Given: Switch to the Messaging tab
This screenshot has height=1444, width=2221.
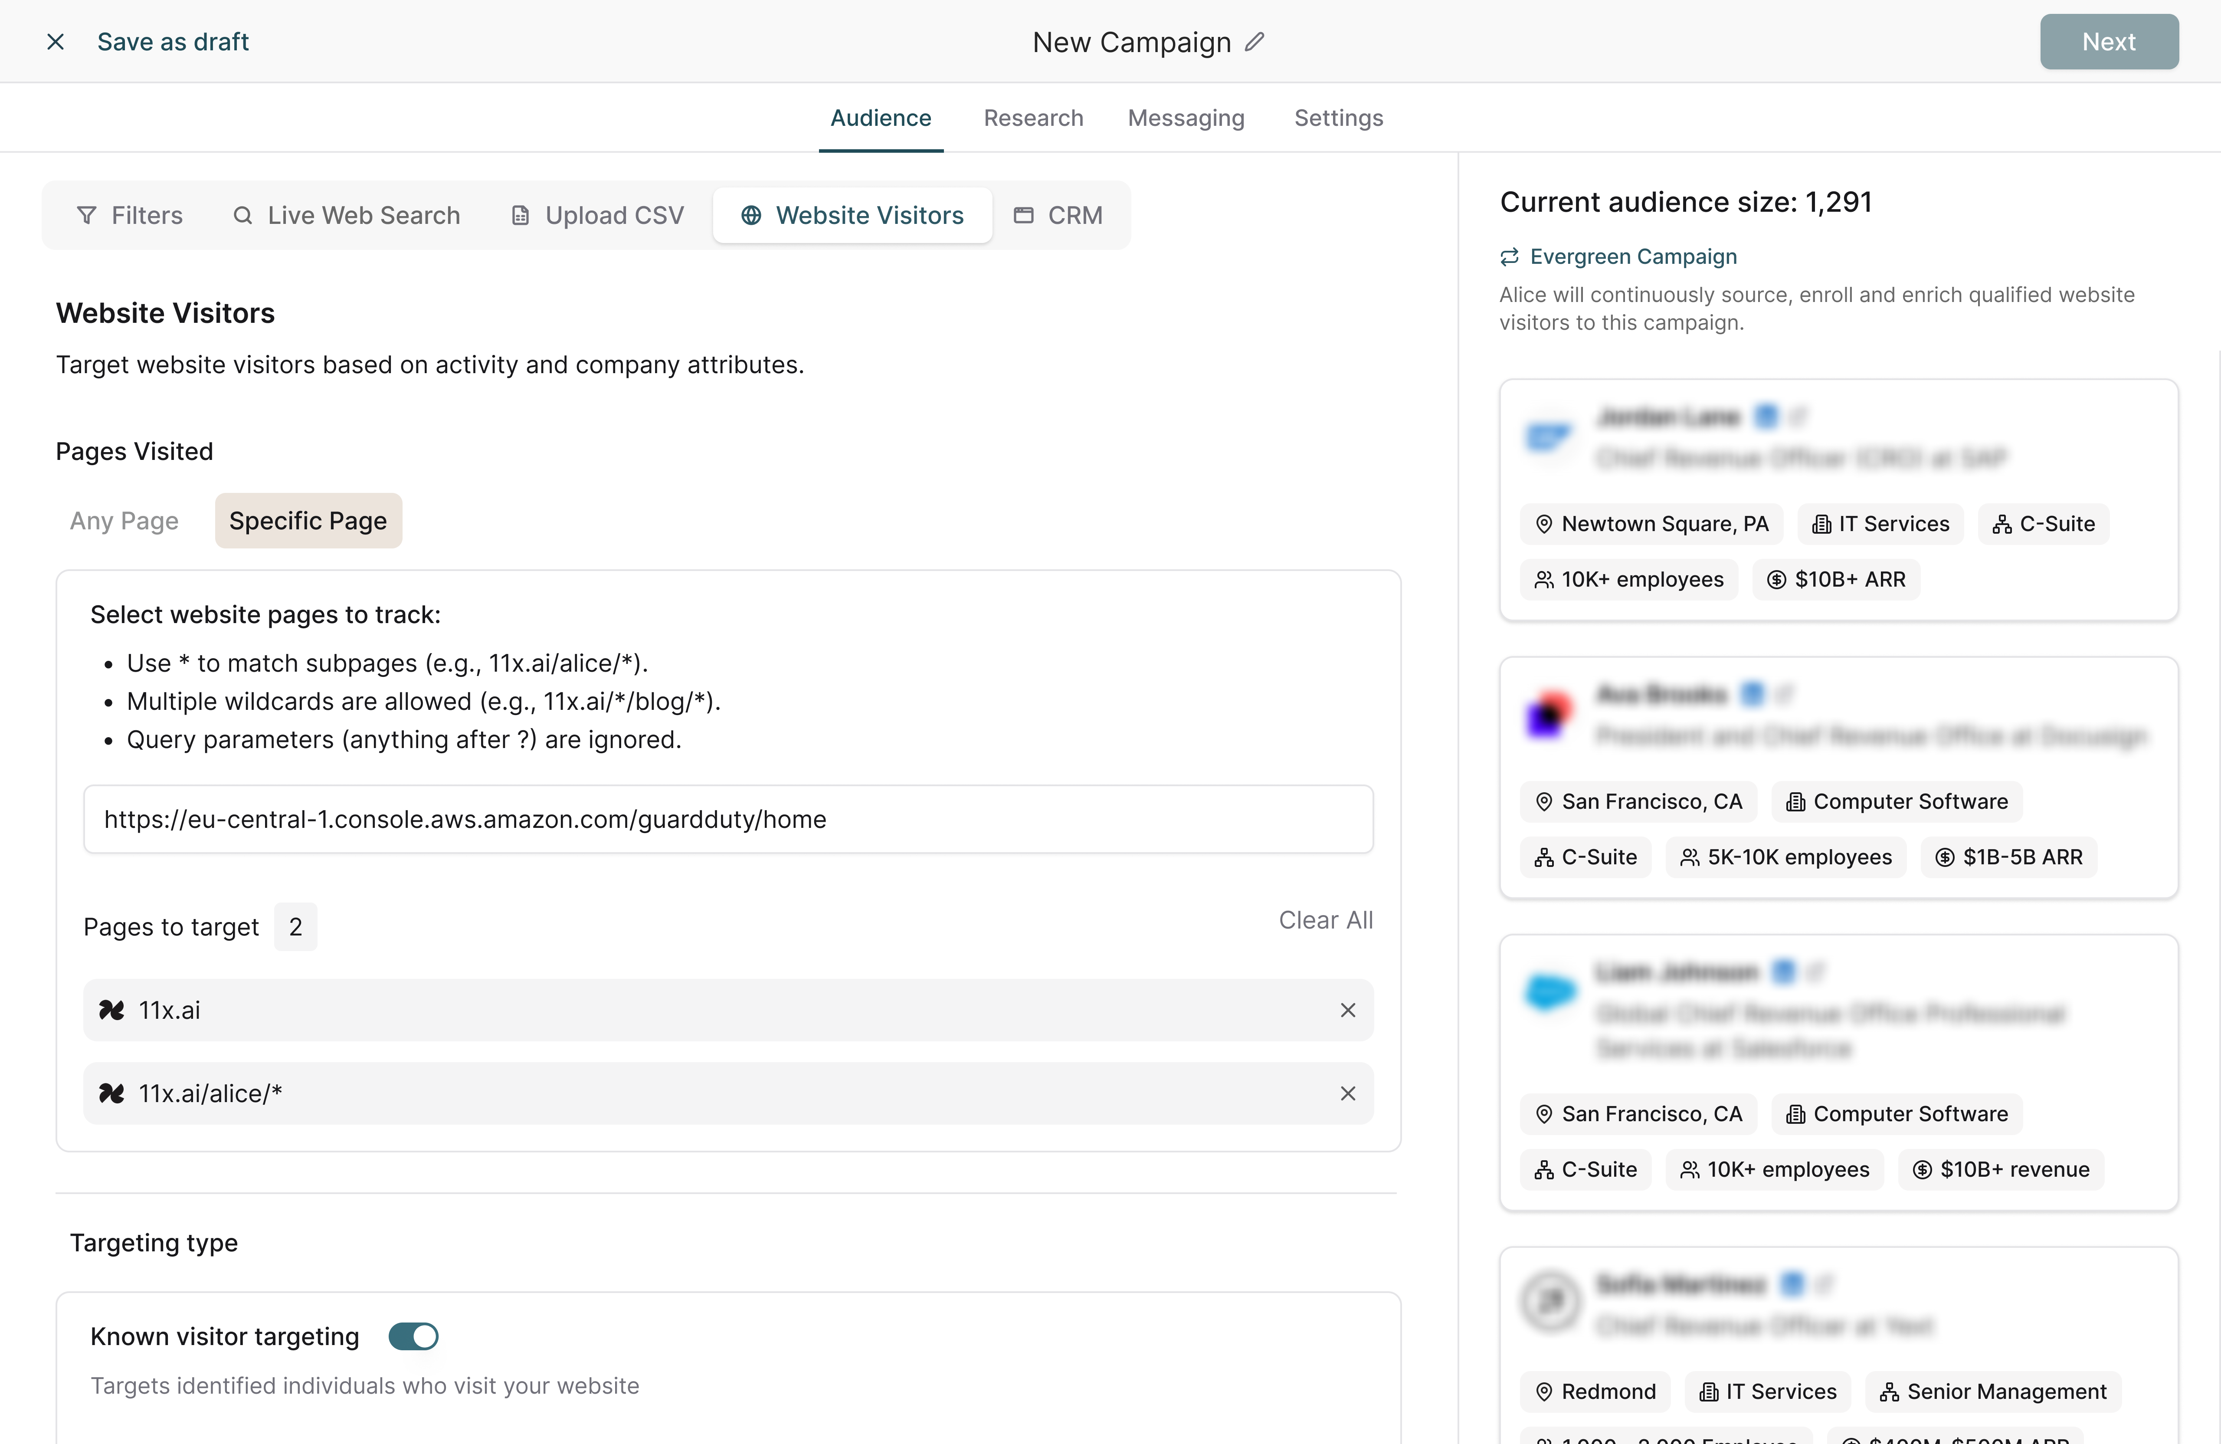Looking at the screenshot, I should coord(1185,118).
